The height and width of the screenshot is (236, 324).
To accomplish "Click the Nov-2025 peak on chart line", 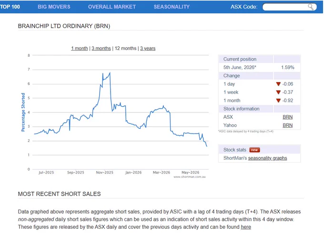I will (110, 73).
